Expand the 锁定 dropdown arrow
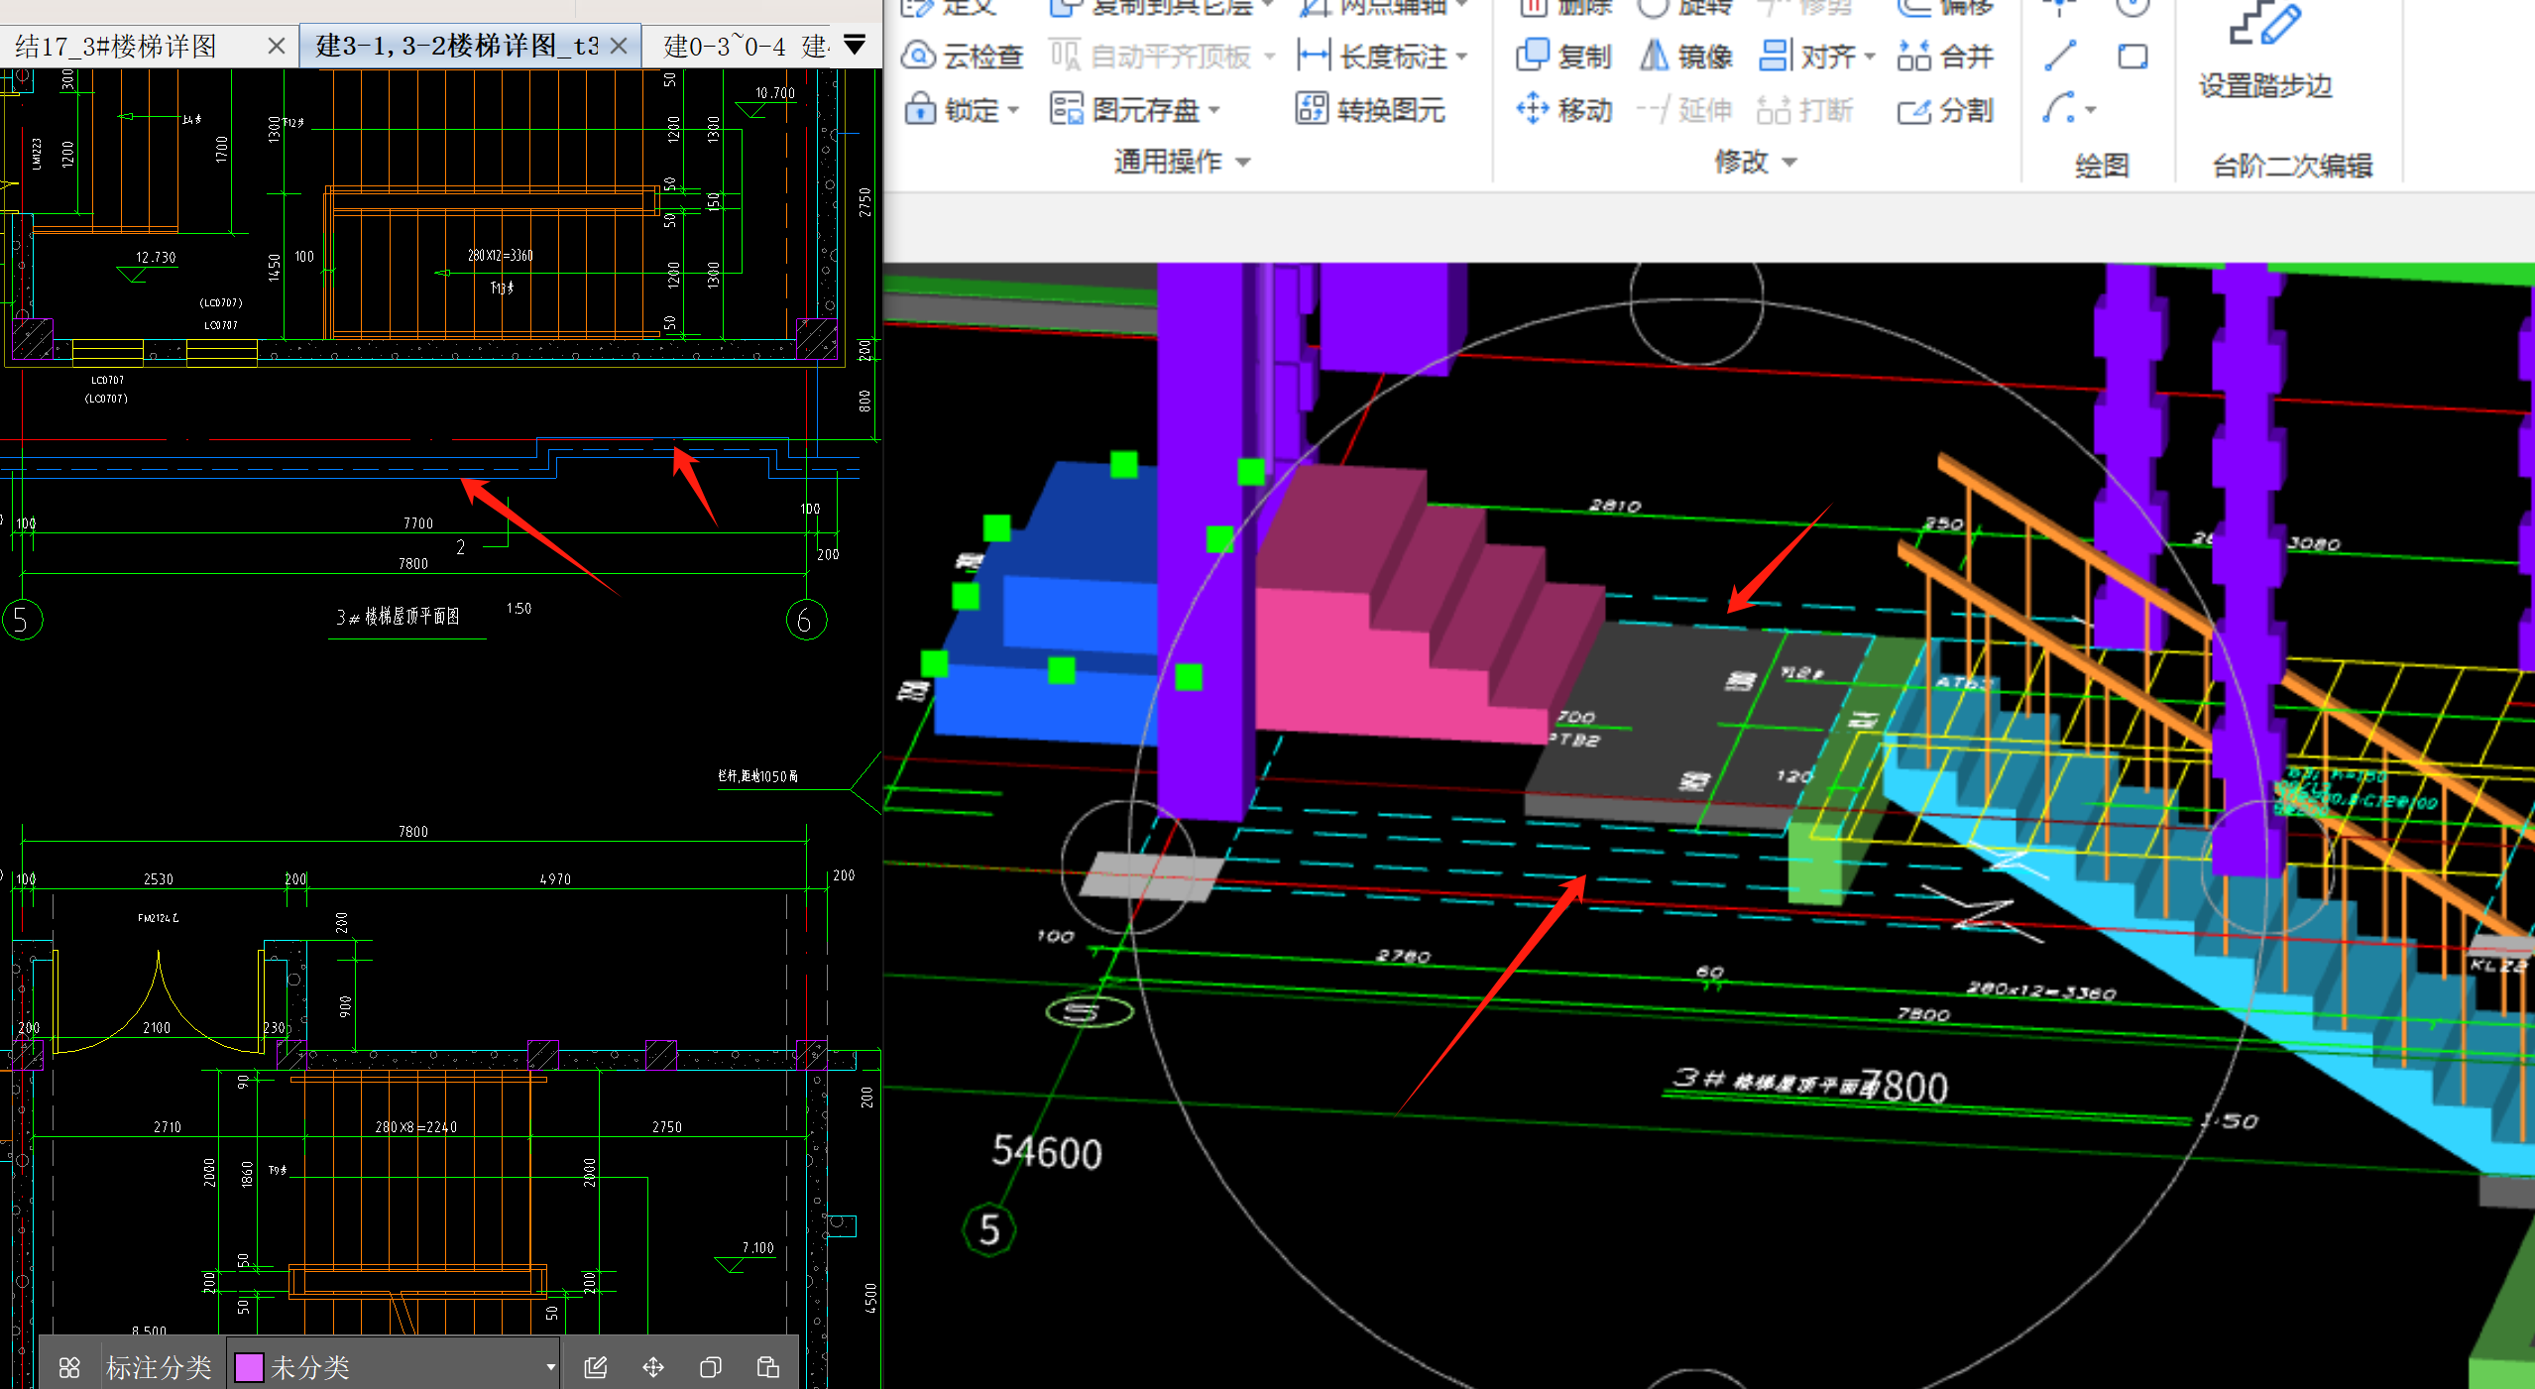The width and height of the screenshot is (2535, 1389). pos(1013,110)
